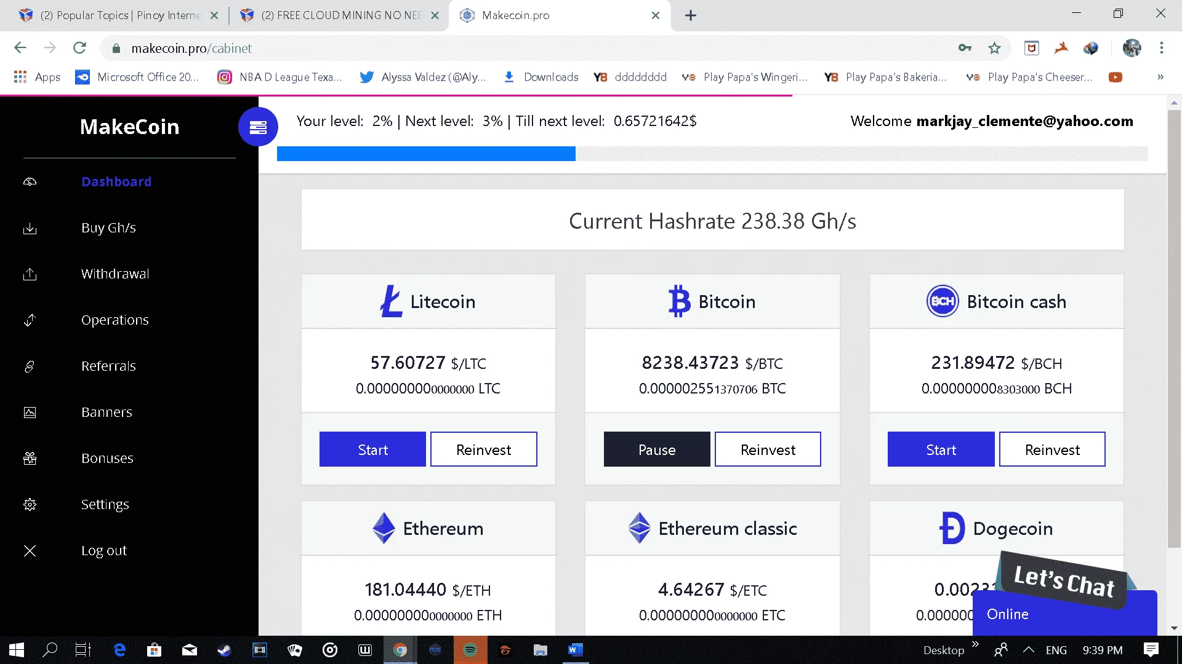
Task: Toggle the MakeCoin sidebar menu button
Action: (258, 127)
